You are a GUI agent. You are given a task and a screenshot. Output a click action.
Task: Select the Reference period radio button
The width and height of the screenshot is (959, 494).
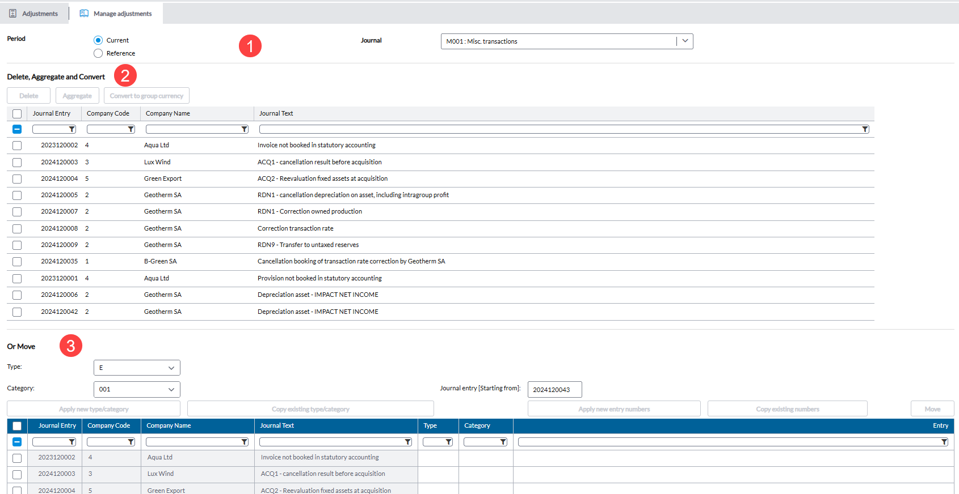coord(98,53)
